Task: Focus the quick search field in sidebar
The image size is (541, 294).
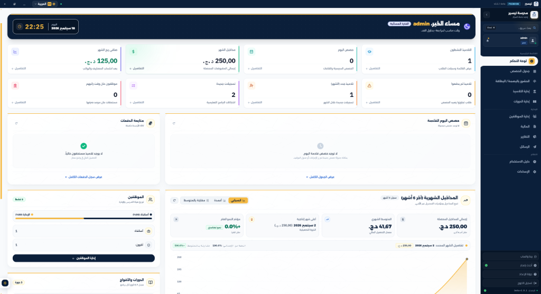Action: [x=511, y=27]
